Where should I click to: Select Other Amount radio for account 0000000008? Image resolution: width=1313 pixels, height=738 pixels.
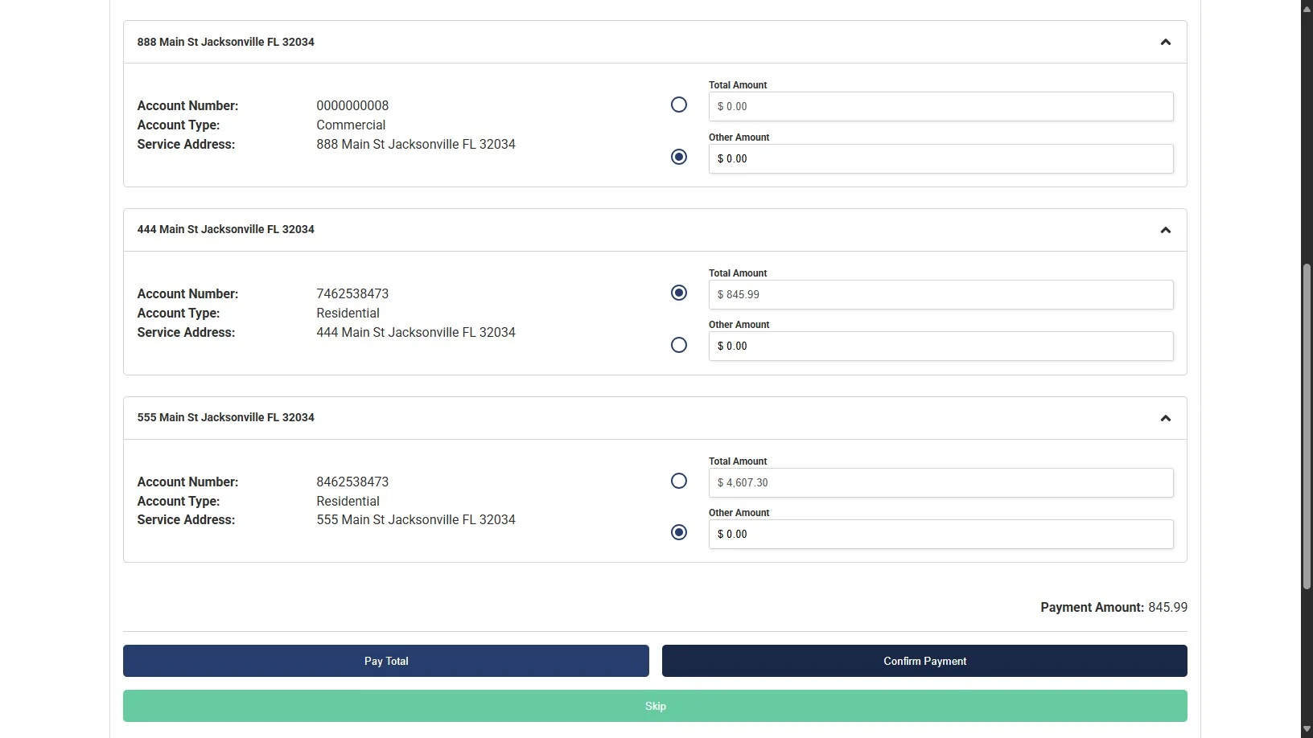(679, 157)
